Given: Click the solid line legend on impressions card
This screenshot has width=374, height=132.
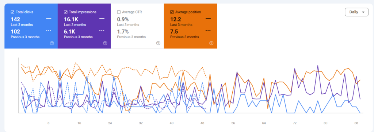Looking at the screenshot, I should pyautogui.click(x=102, y=18).
